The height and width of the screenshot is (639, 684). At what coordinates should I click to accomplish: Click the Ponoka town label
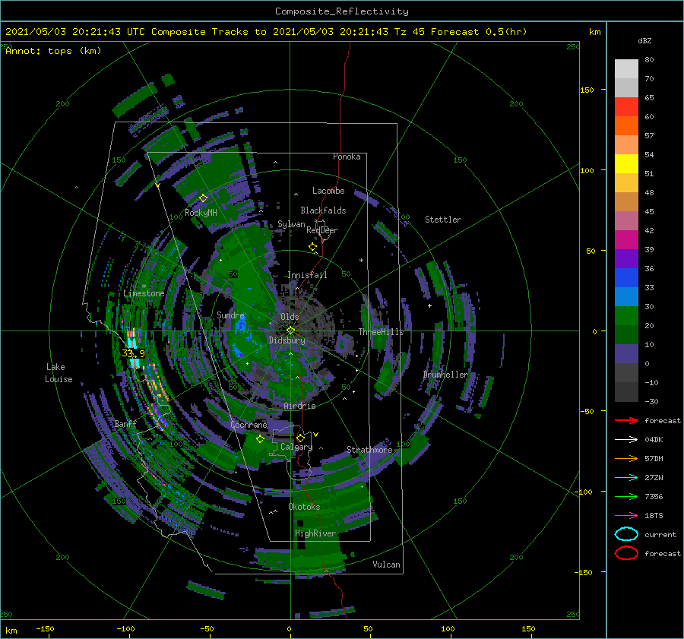[x=347, y=157]
